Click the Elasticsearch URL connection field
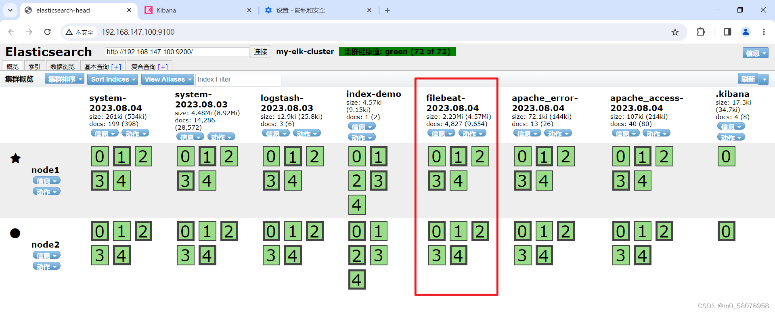This screenshot has width=775, height=313. pyautogui.click(x=177, y=52)
